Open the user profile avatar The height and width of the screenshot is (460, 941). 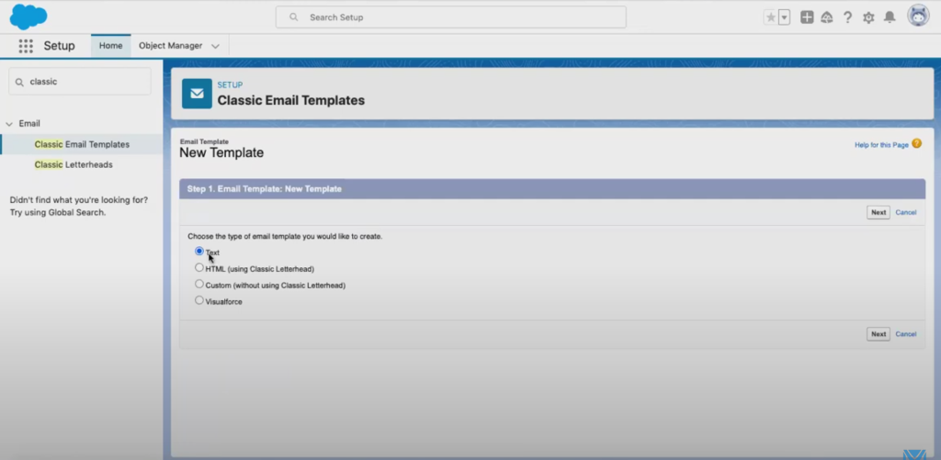[x=918, y=17]
